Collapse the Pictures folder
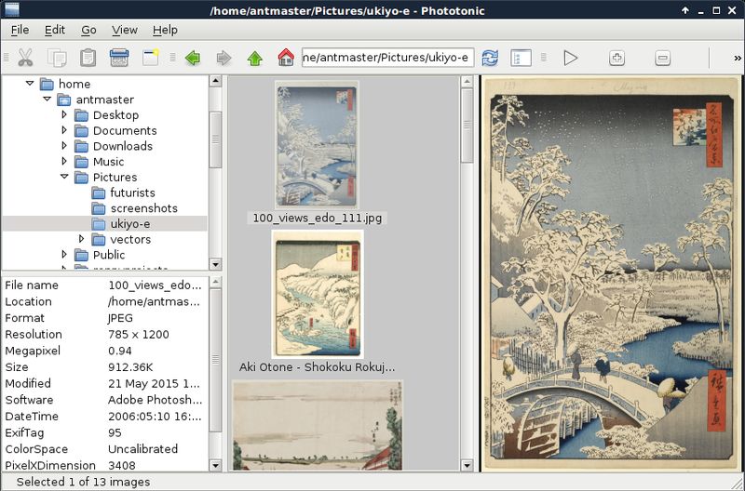 click(64, 177)
